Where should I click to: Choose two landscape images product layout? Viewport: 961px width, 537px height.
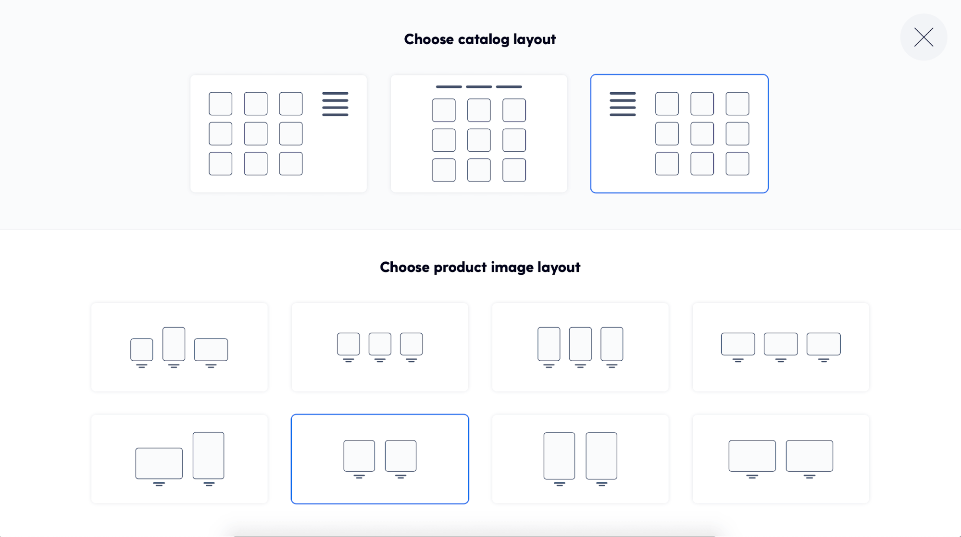(781, 459)
